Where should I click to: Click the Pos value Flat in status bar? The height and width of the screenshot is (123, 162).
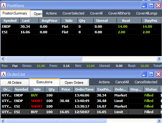15,66
